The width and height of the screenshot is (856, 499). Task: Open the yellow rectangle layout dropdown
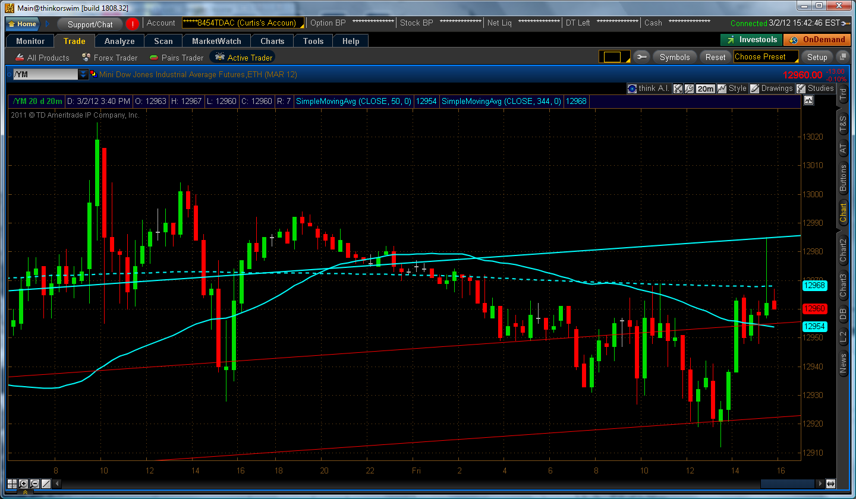pos(614,57)
